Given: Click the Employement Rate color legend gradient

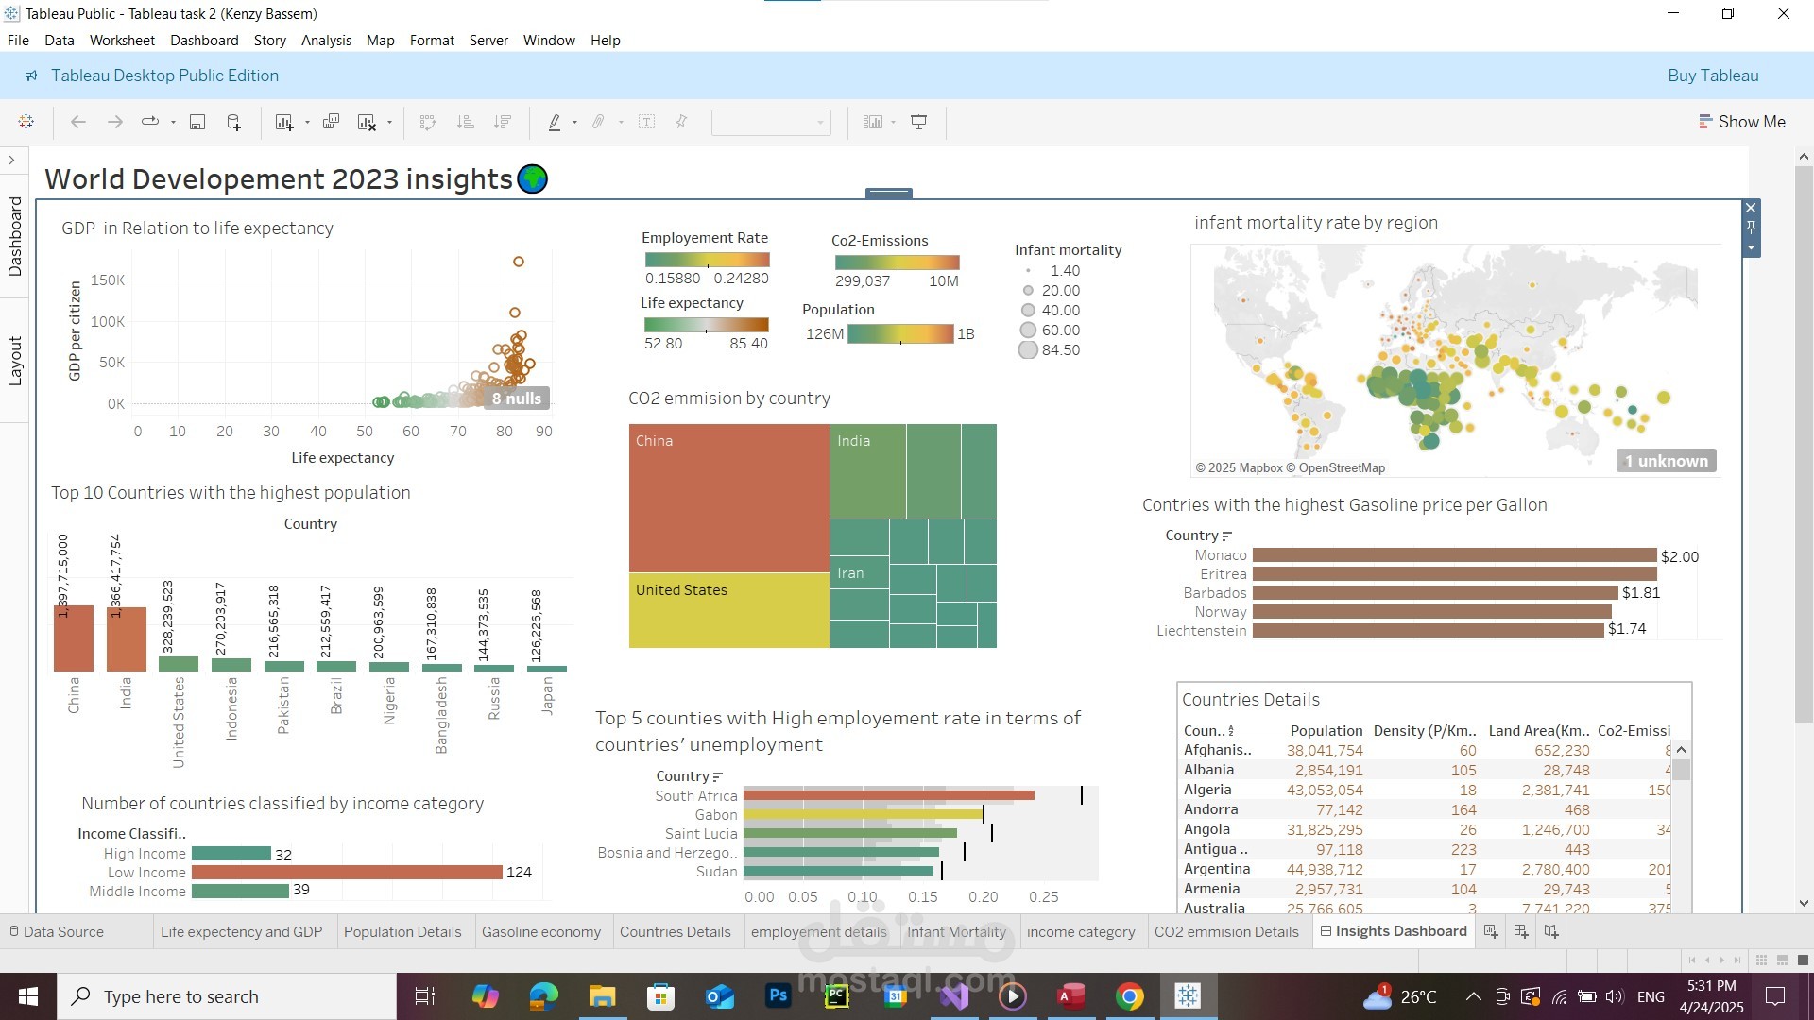Looking at the screenshot, I should point(707,260).
